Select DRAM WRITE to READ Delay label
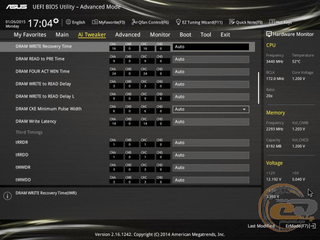This screenshot has width=320, height=240. coord(43,84)
